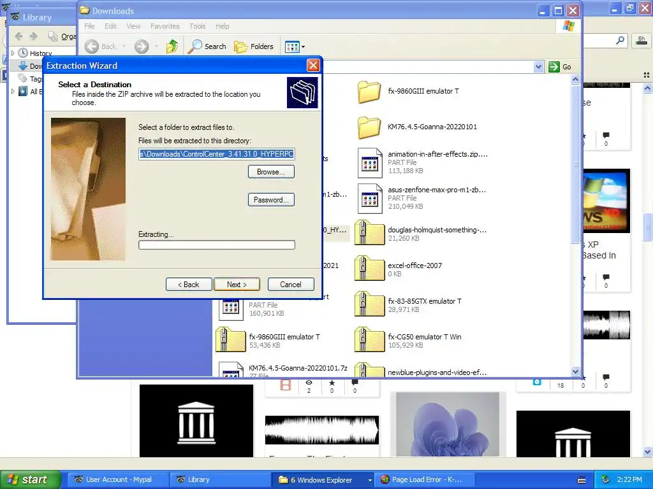This screenshot has width=653, height=489.
Task: Click the Go button
Action: coord(560,66)
